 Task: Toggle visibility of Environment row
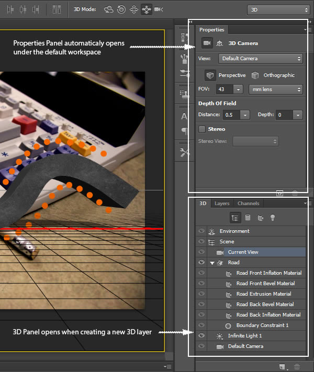pyautogui.click(x=201, y=231)
